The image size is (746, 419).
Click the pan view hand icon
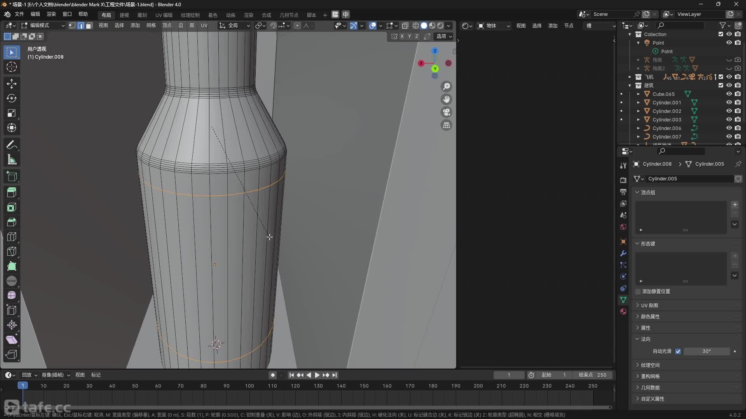(x=446, y=99)
